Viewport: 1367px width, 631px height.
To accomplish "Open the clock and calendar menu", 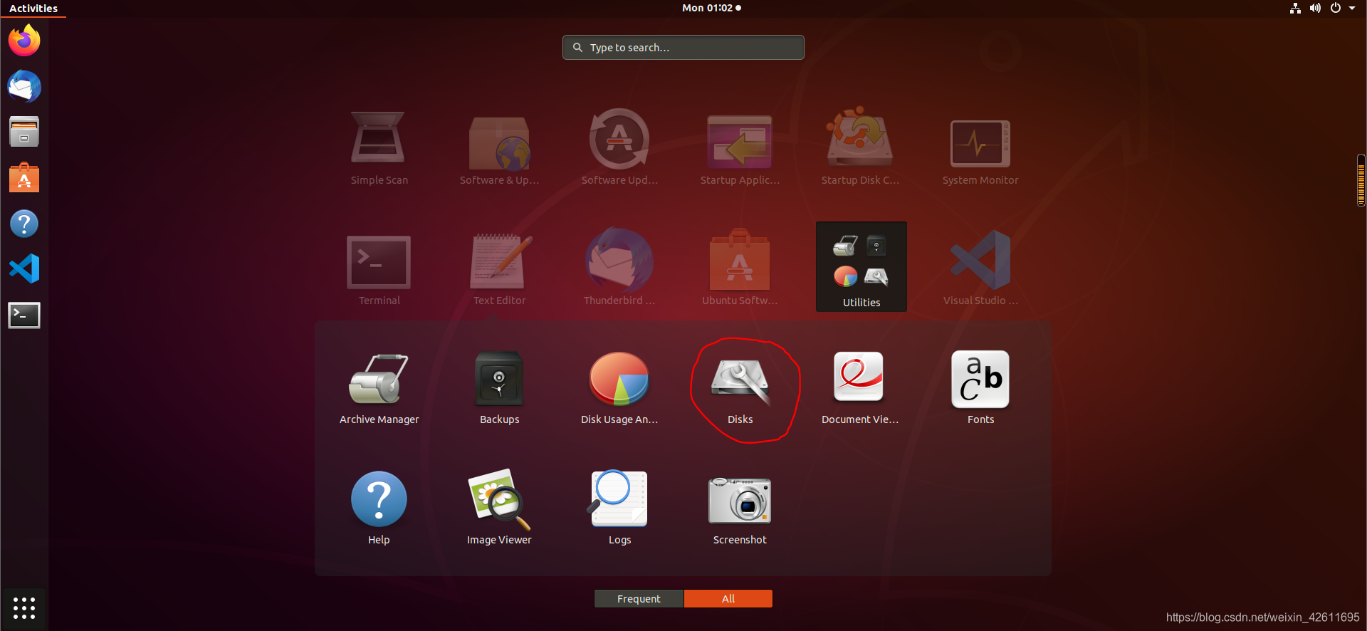I will 711,8.
